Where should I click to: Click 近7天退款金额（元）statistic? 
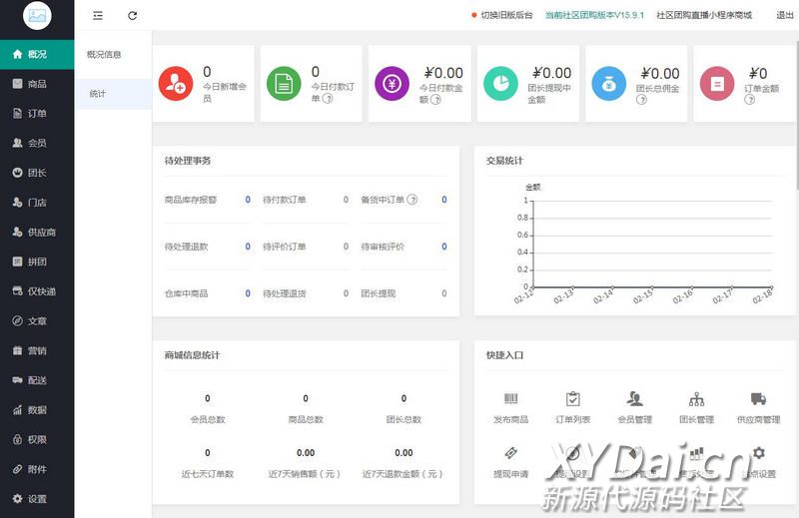[x=402, y=463]
